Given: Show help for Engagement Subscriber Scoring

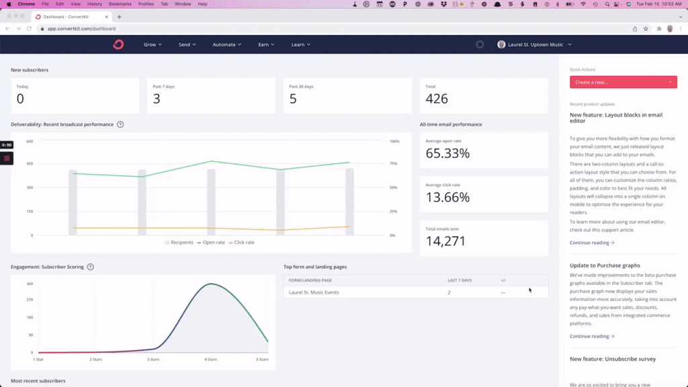Looking at the screenshot, I should 91,267.
